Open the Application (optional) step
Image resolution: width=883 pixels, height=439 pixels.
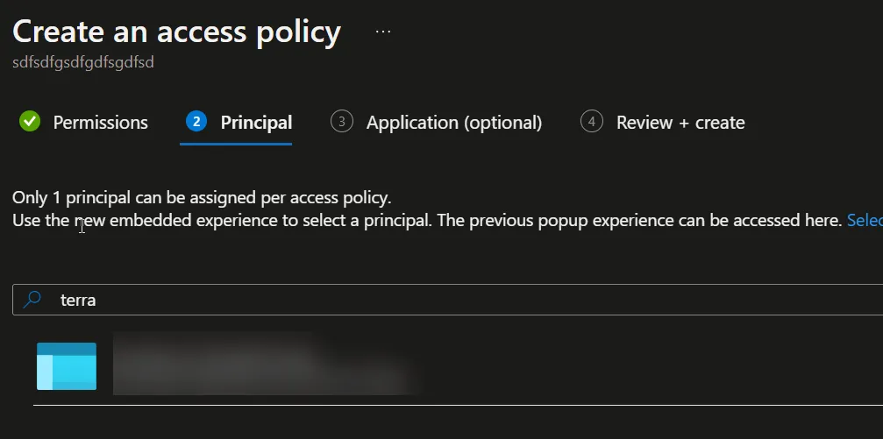[453, 123]
